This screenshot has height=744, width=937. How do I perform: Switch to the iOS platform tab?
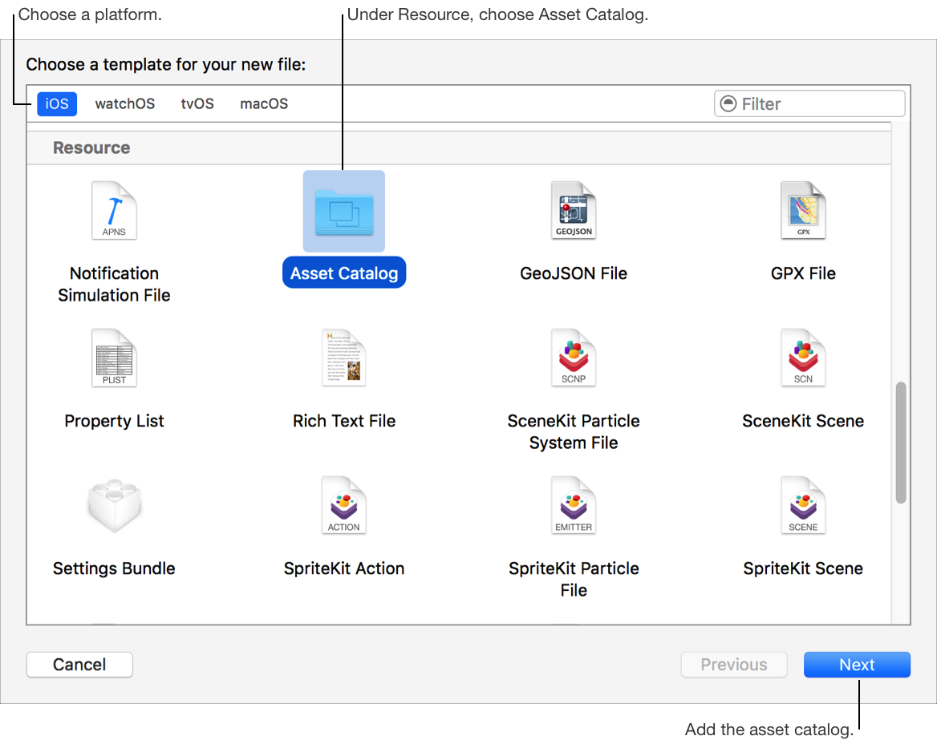57,104
